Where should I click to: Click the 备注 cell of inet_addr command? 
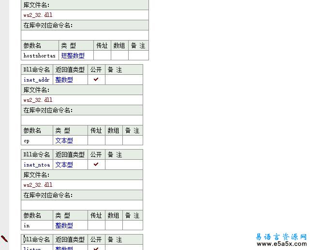[x=124, y=80]
